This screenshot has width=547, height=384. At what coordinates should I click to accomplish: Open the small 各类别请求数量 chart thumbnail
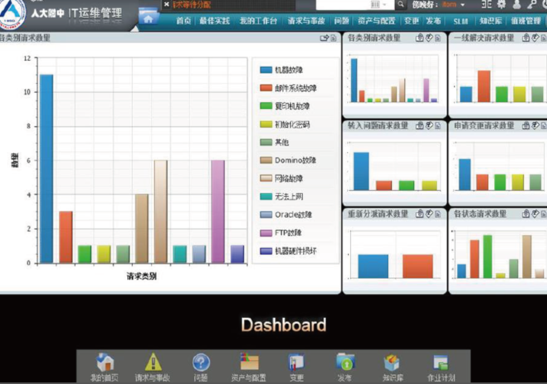(394, 80)
